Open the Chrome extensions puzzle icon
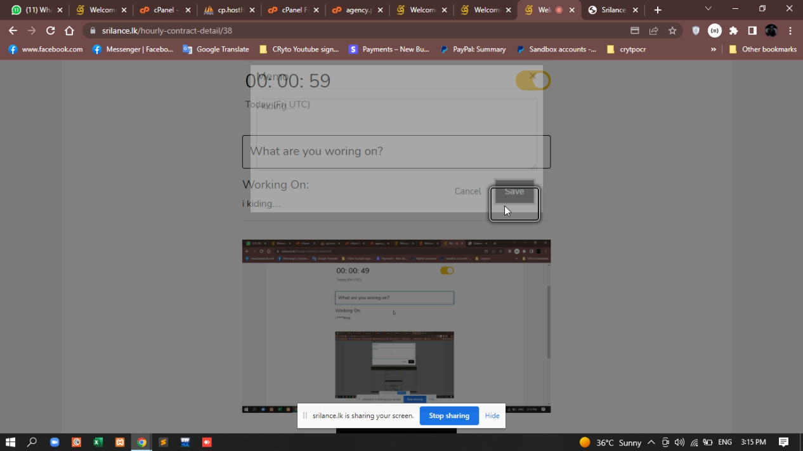803x451 pixels. coord(734,30)
